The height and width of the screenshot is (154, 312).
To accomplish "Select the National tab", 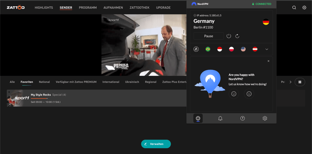I will coord(44,82).
